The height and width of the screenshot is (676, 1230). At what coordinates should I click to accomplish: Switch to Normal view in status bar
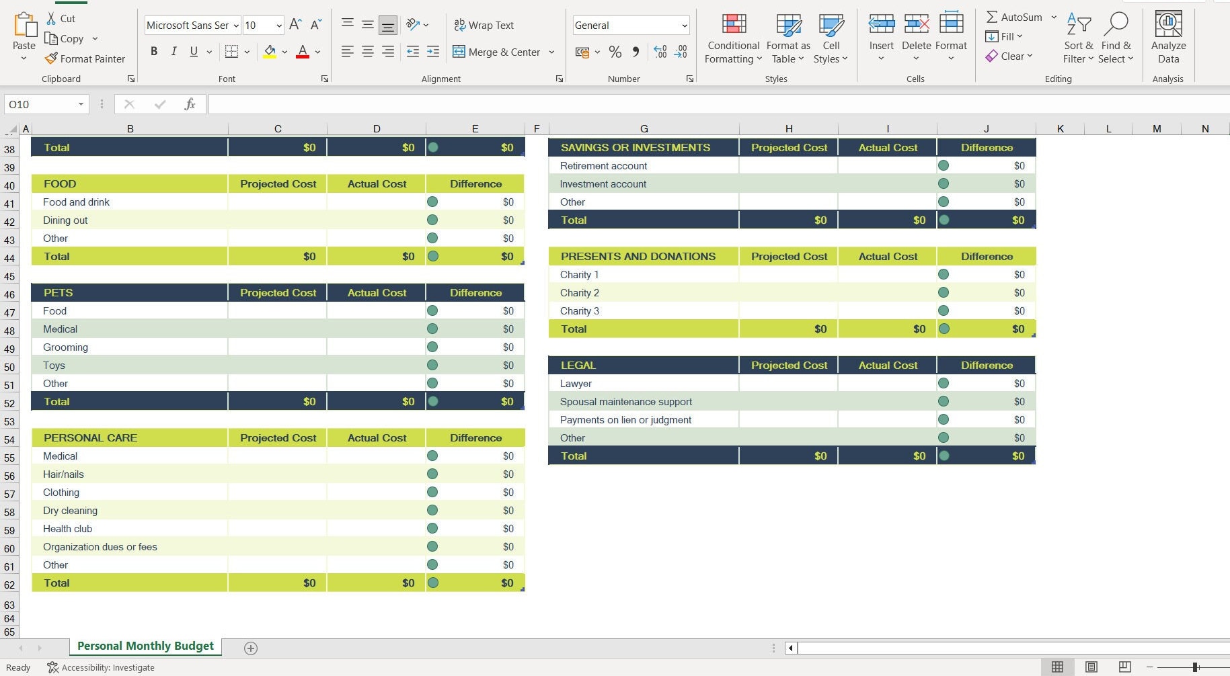point(1057,667)
